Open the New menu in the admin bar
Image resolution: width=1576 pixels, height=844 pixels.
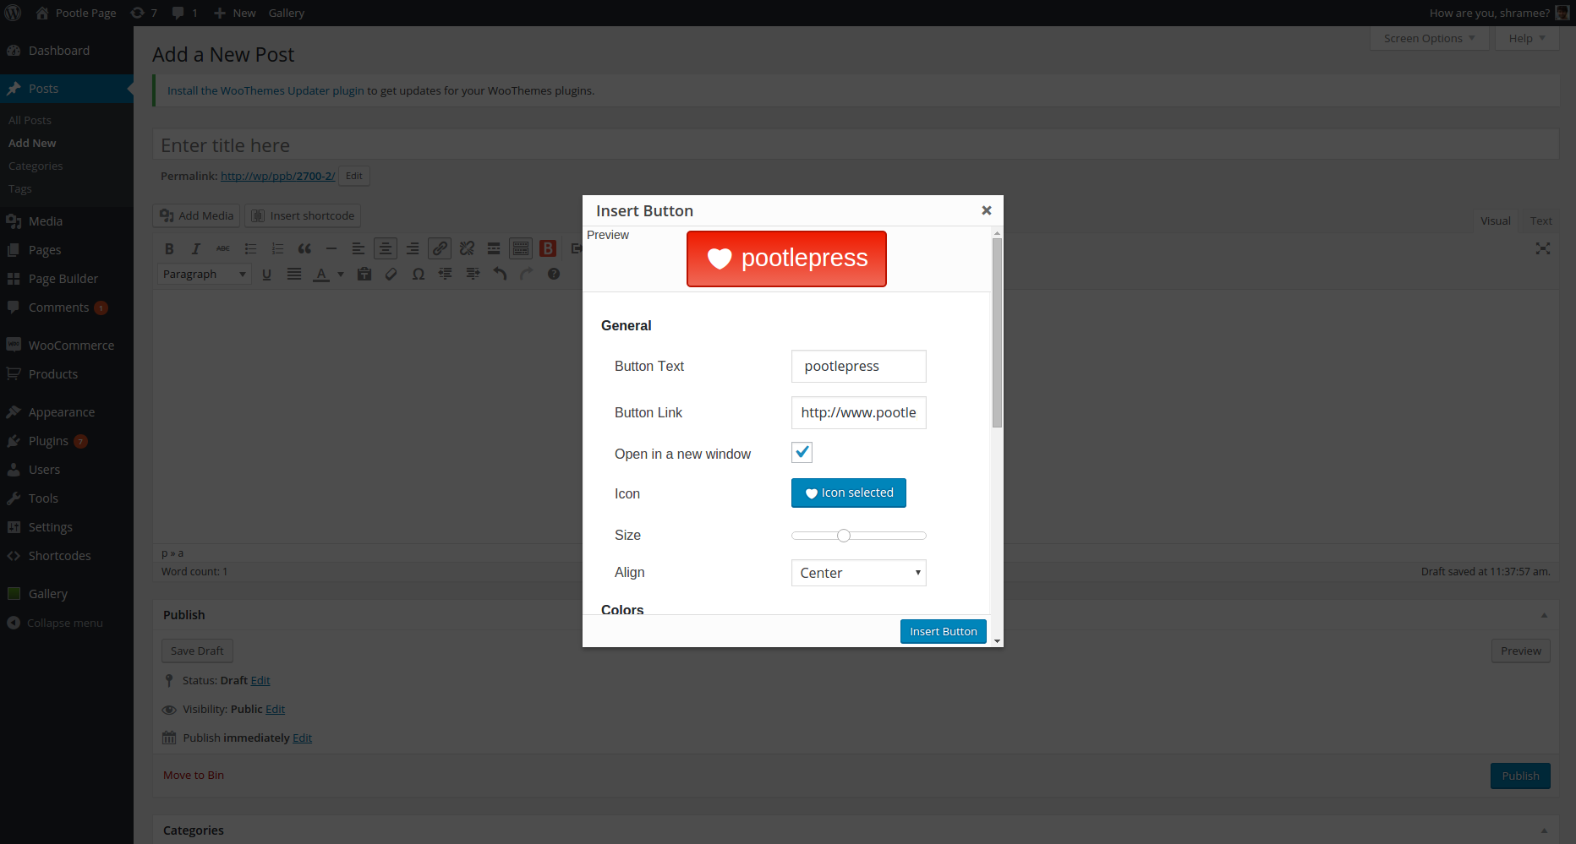tap(235, 13)
